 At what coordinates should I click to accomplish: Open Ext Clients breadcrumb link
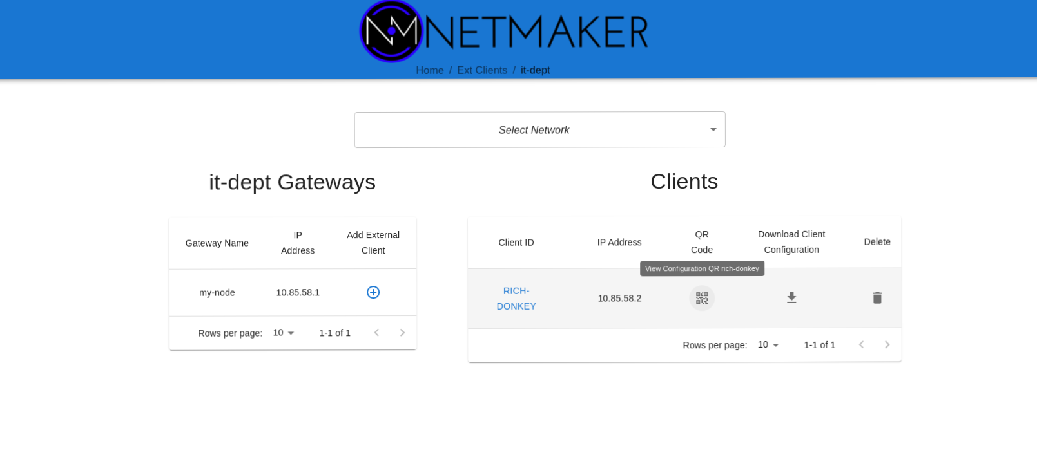(482, 70)
